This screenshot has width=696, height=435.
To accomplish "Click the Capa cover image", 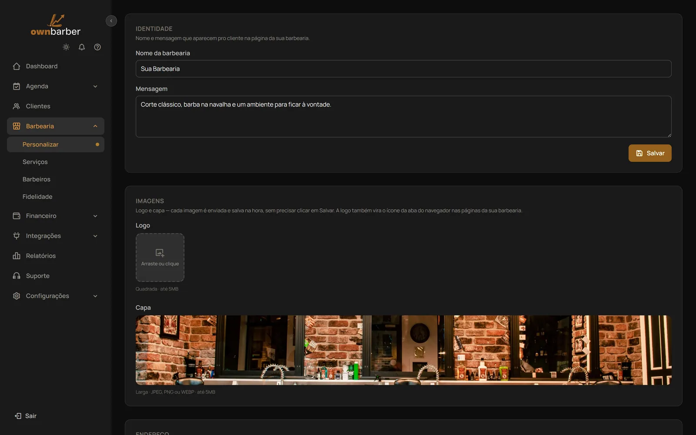I will (x=403, y=350).
